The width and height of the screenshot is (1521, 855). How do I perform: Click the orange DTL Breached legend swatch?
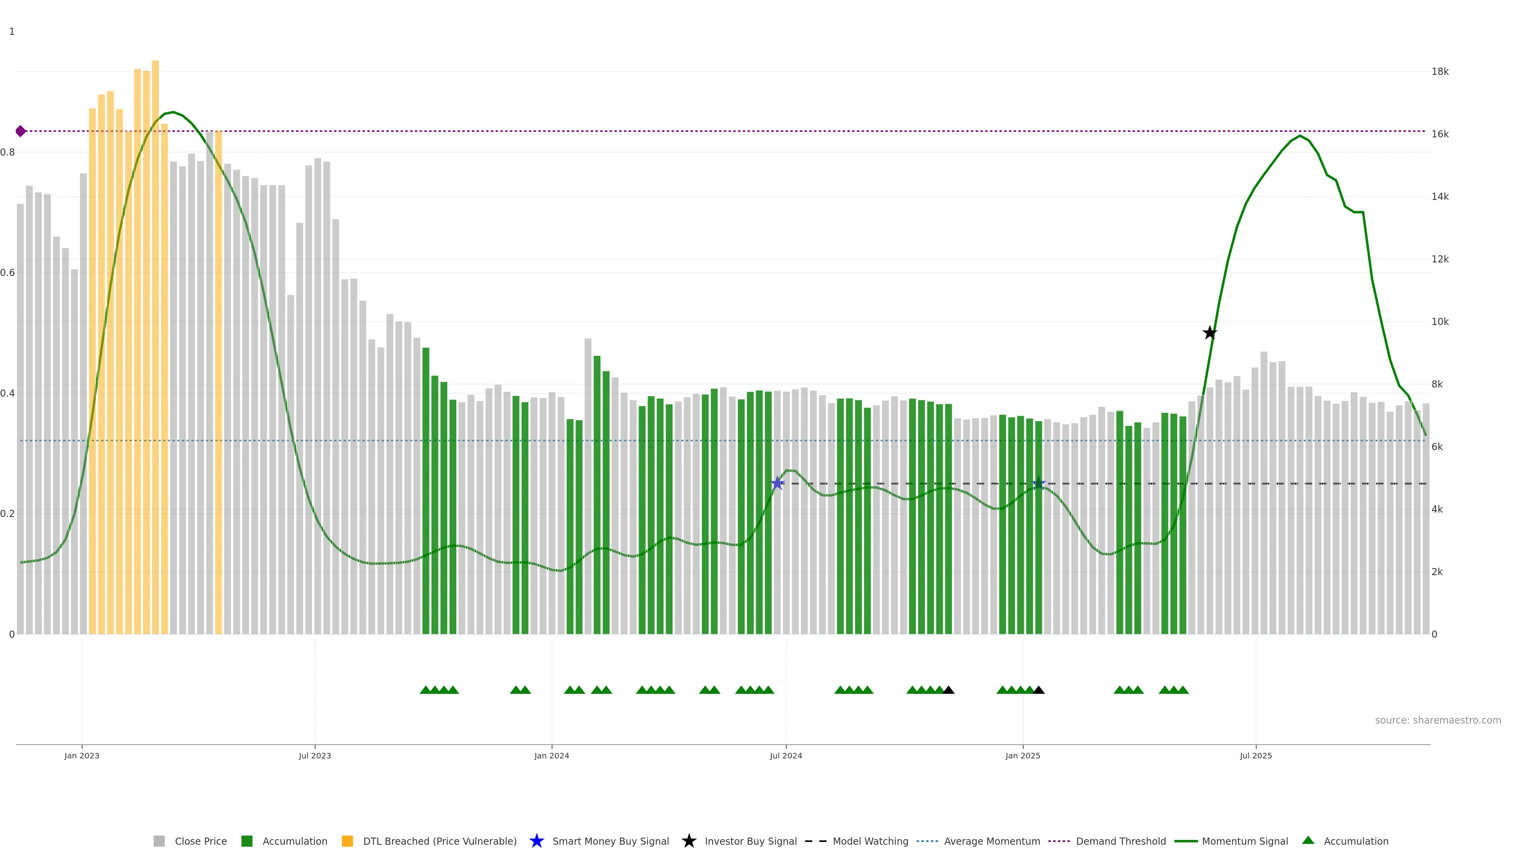tap(347, 841)
